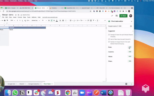Add a field to Rows

(130, 47)
